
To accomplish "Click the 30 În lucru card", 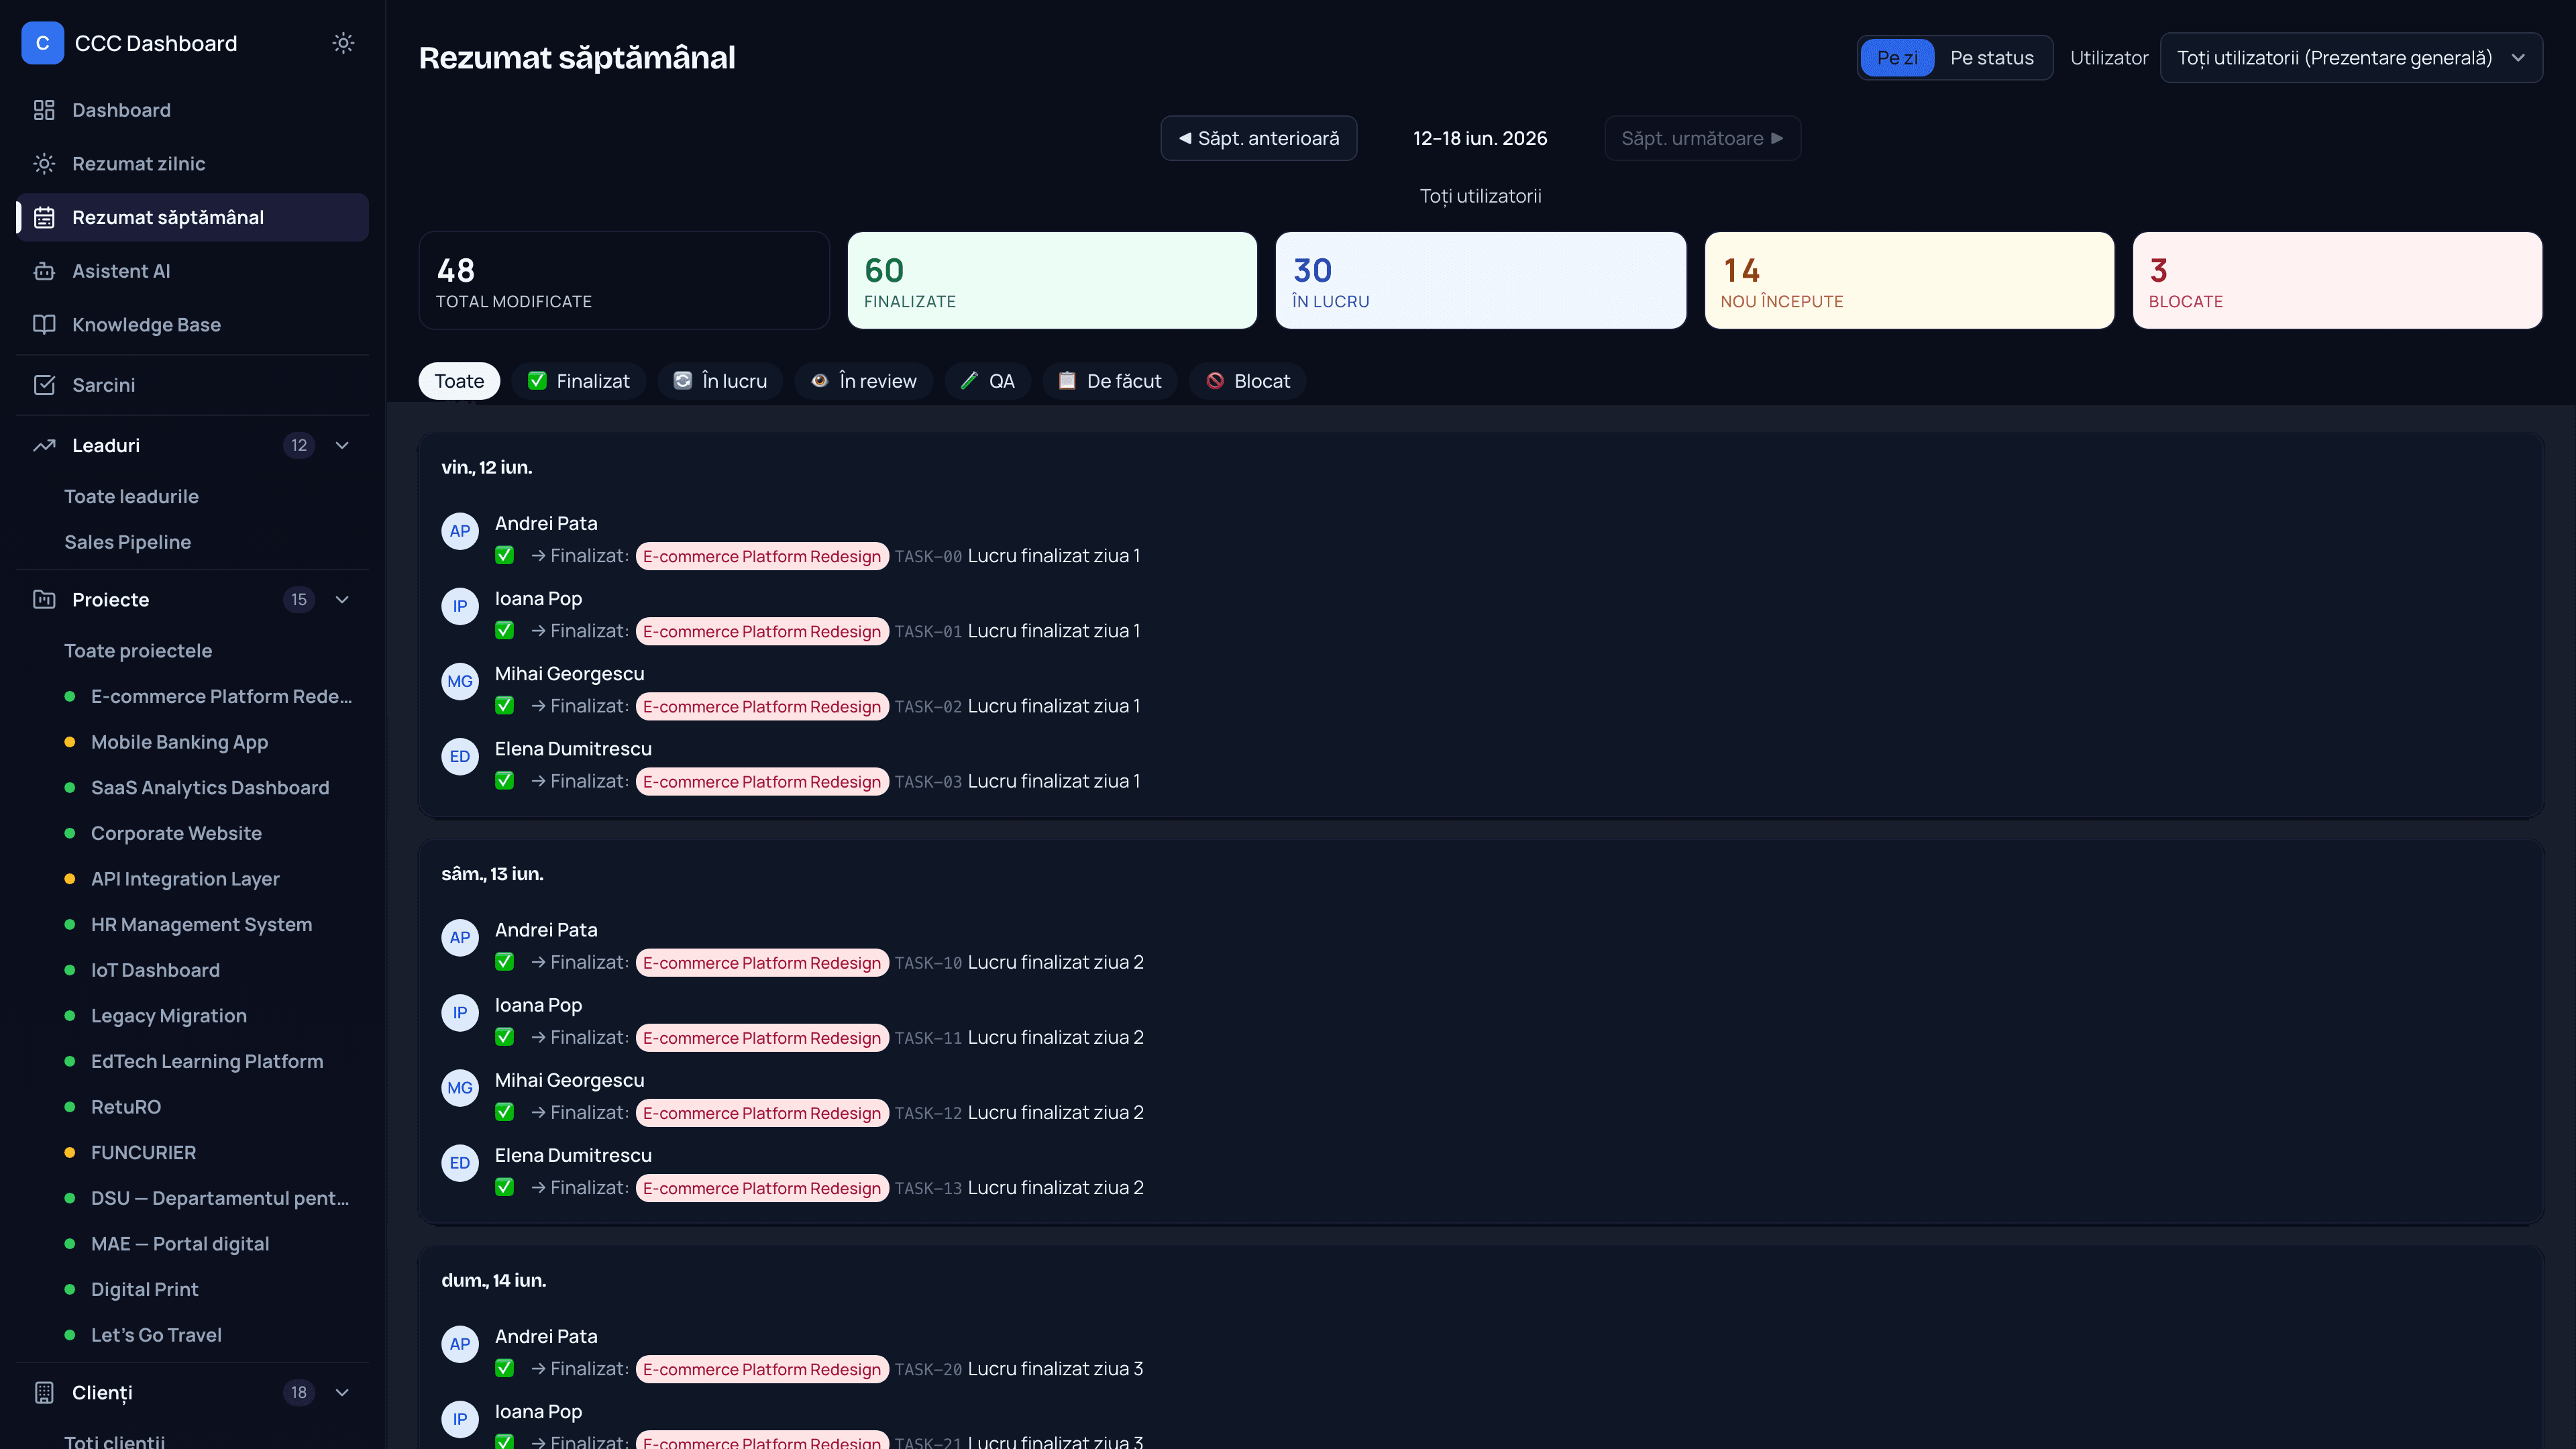I will pyautogui.click(x=1481, y=281).
